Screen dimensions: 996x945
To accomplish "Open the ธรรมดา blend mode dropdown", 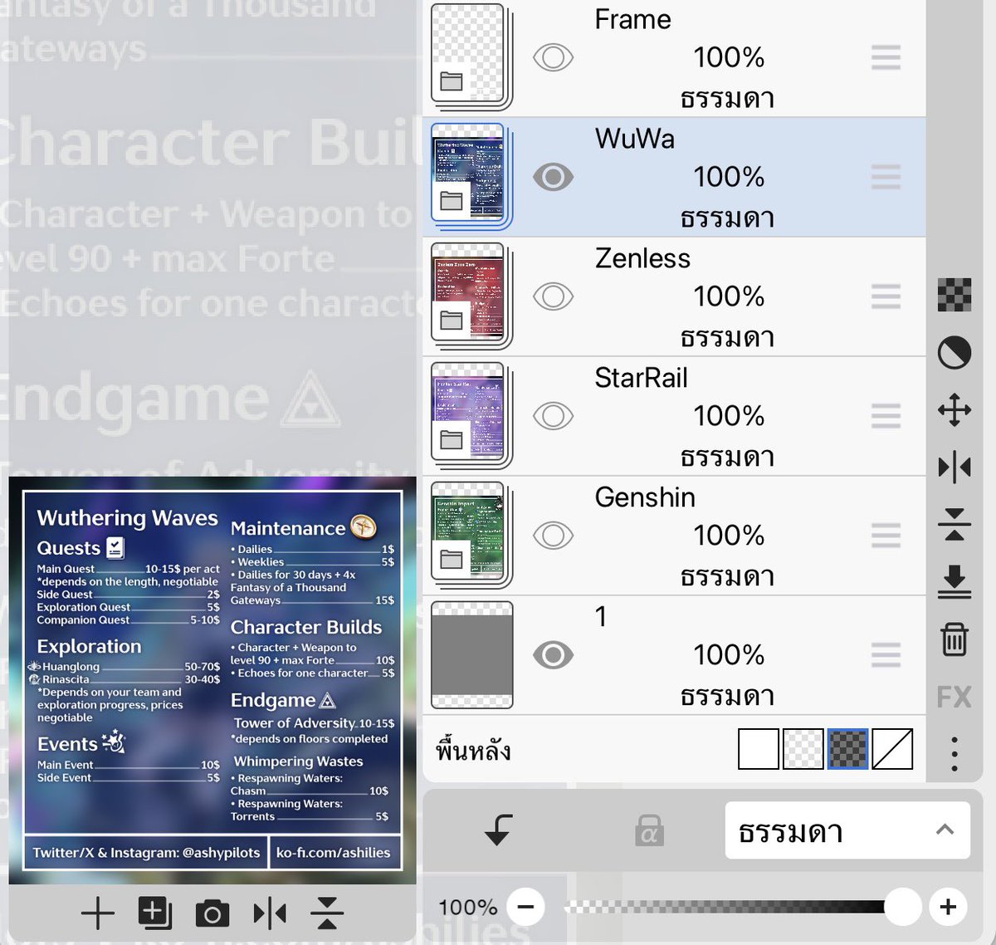I will point(847,830).
